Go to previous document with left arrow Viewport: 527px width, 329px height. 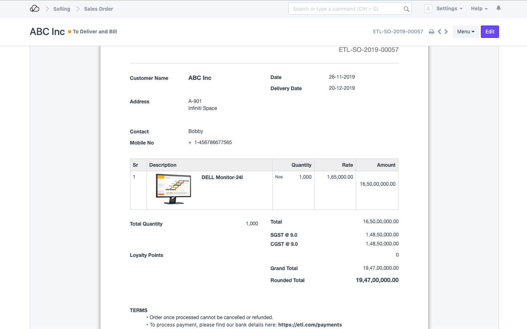coord(439,32)
